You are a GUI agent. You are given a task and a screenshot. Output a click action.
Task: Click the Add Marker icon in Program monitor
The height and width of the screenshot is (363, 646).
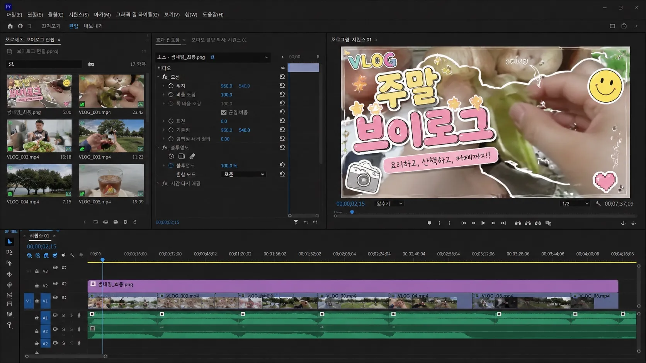pyautogui.click(x=429, y=223)
